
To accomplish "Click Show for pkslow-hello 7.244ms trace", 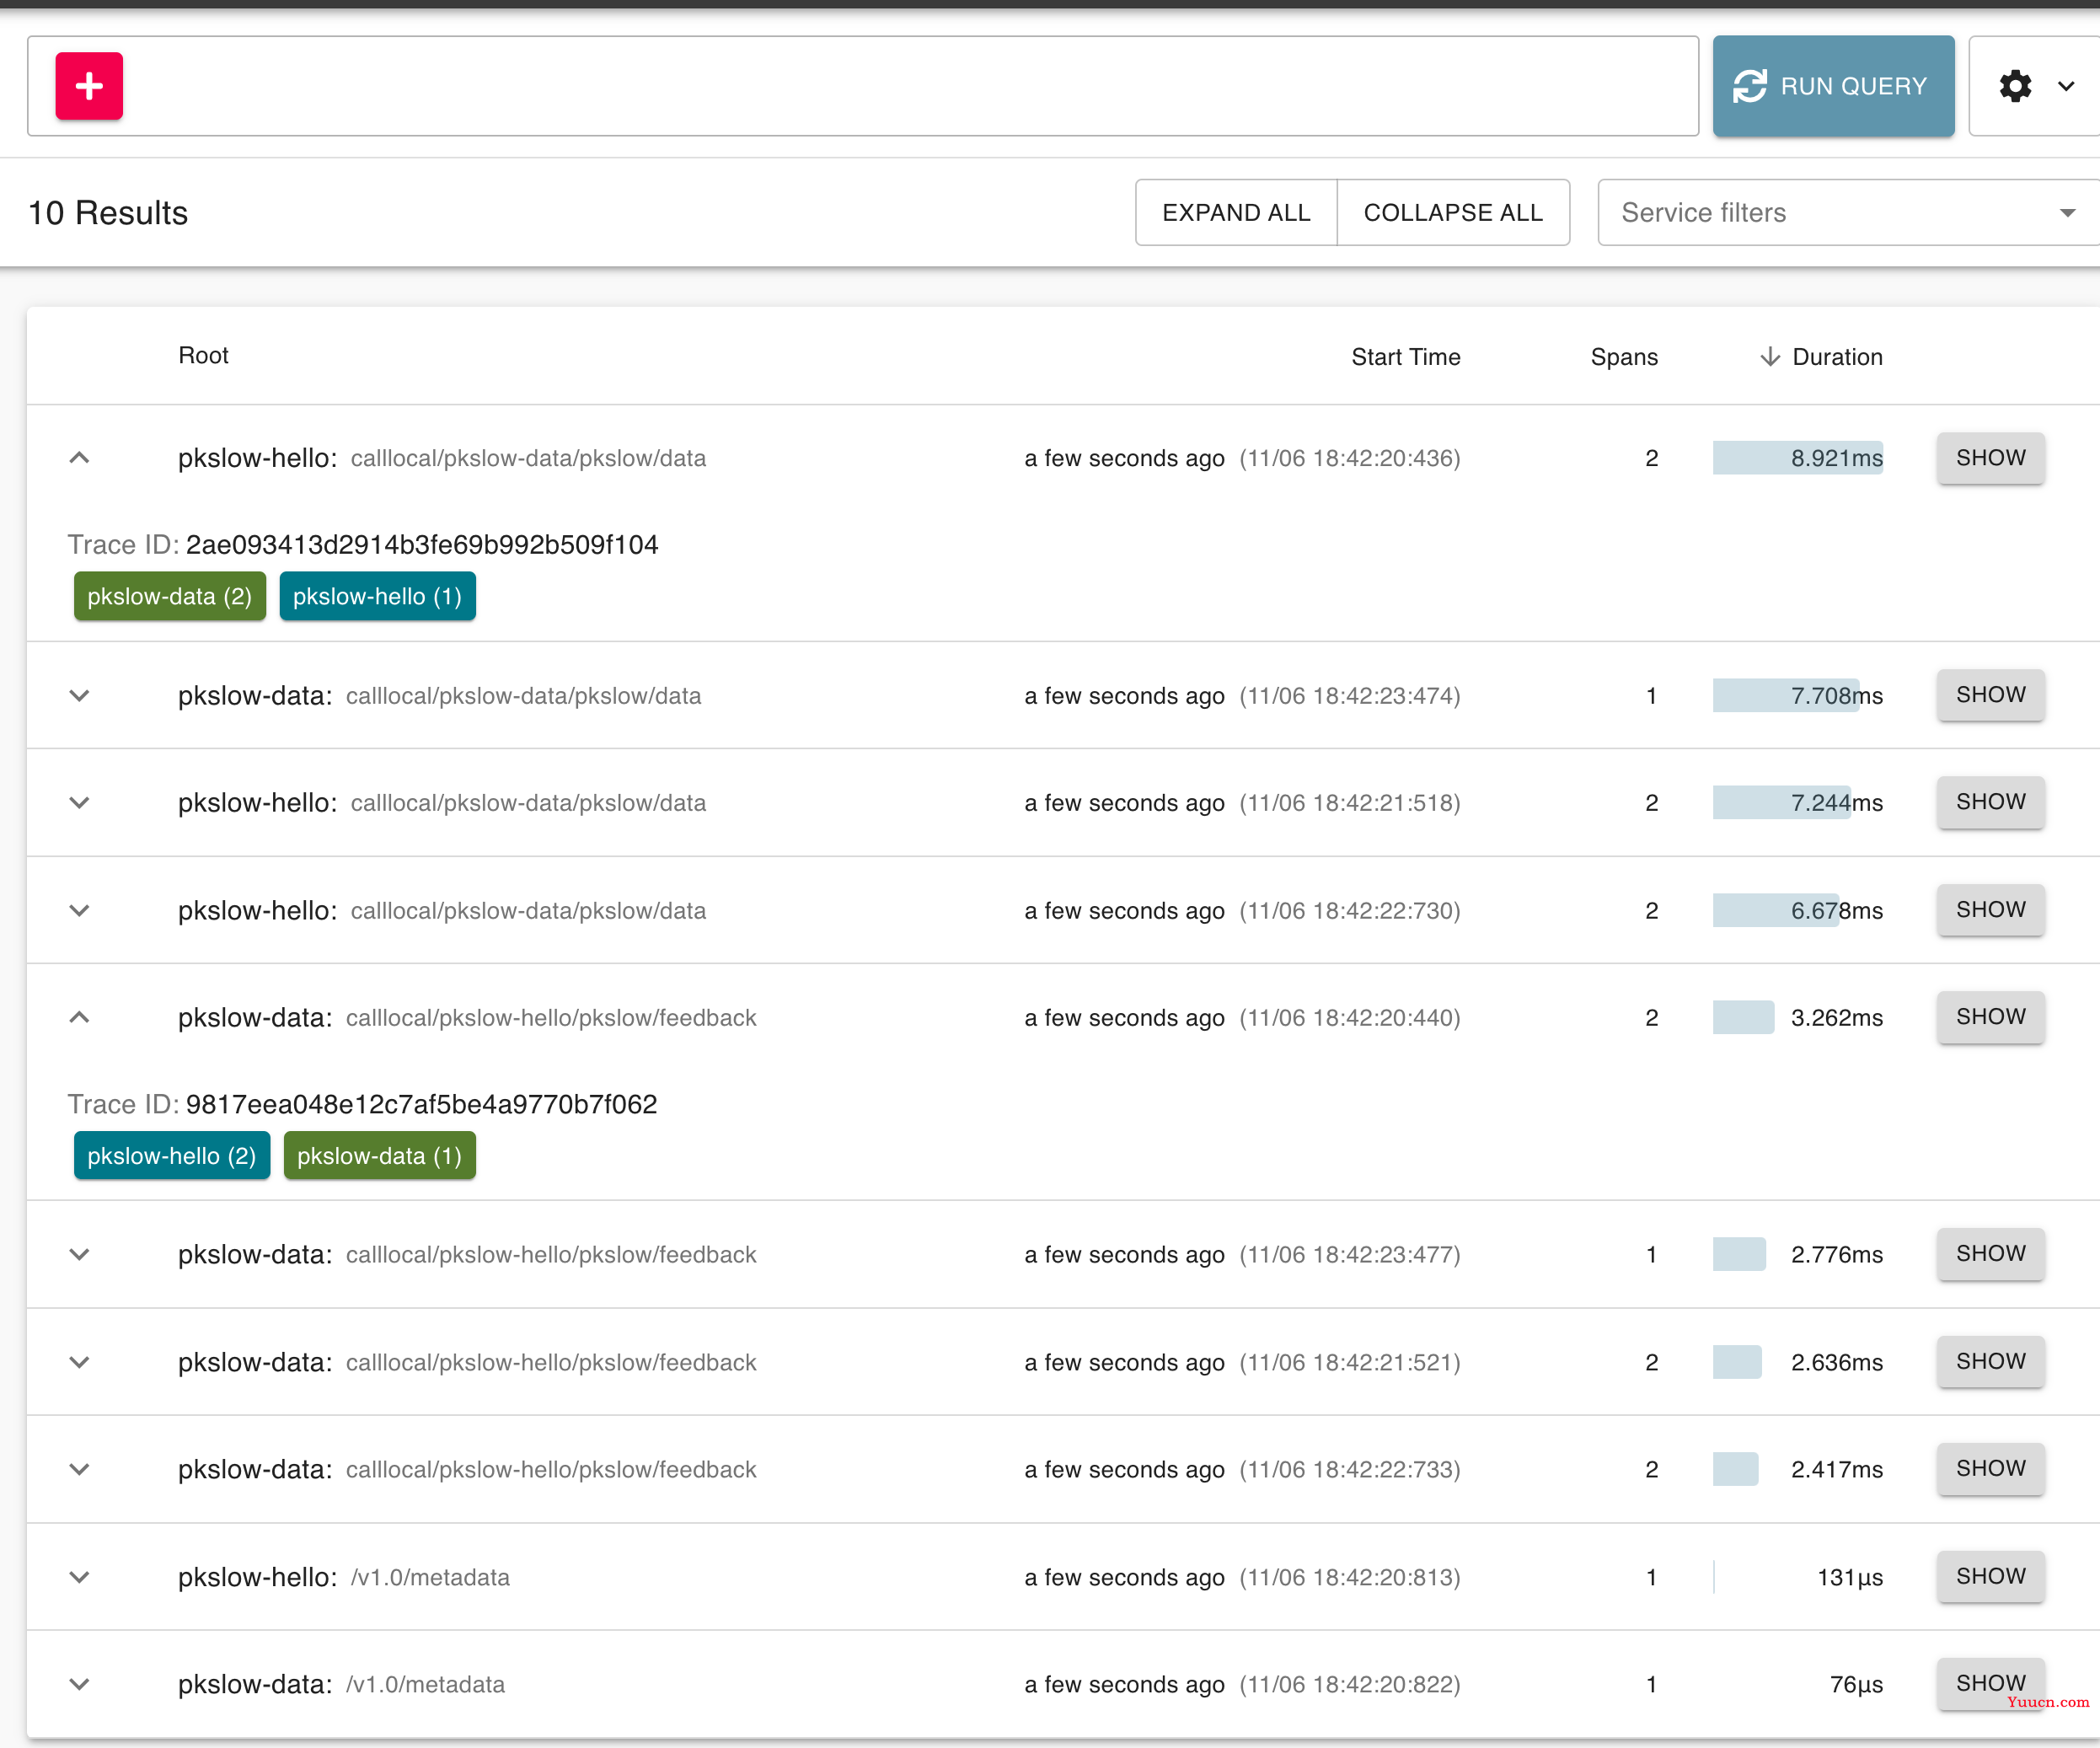I will (x=1989, y=802).
